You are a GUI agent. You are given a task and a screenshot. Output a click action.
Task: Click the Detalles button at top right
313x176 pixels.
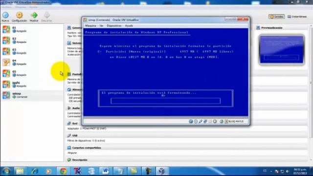tap(276, 17)
